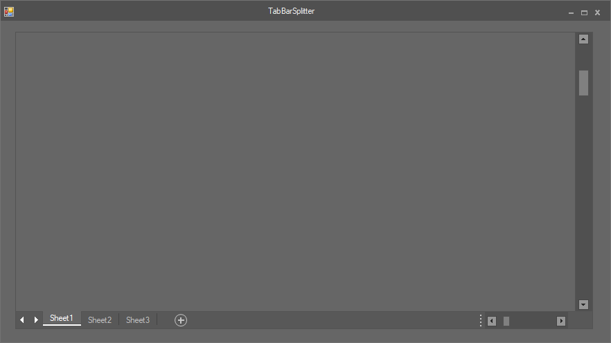Click the tab bar splitter dotted handle
This screenshot has height=343, width=611.
click(x=481, y=320)
